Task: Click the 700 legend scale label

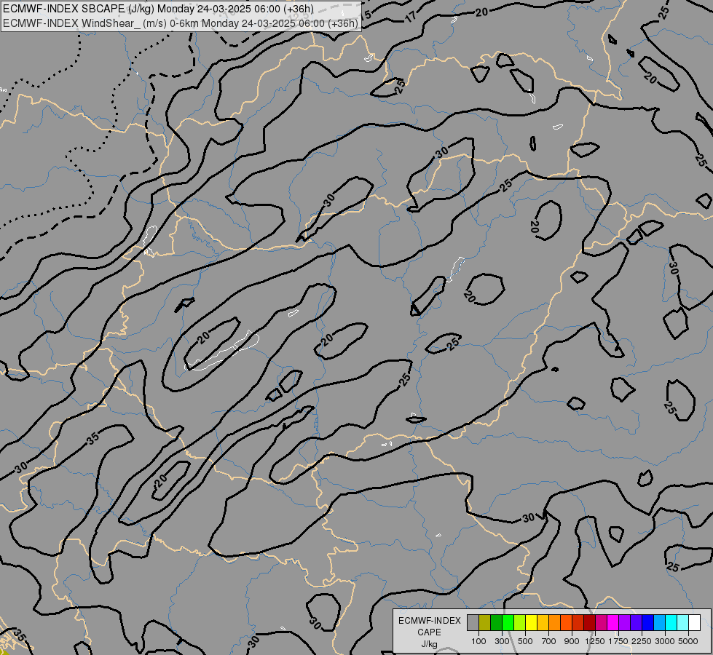Action: pos(549,641)
